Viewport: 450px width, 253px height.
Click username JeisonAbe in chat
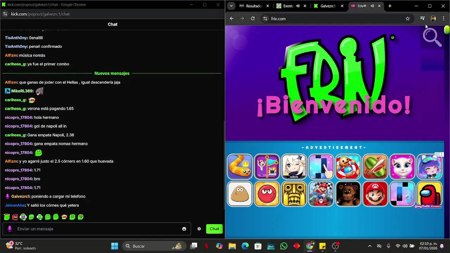click(15, 205)
